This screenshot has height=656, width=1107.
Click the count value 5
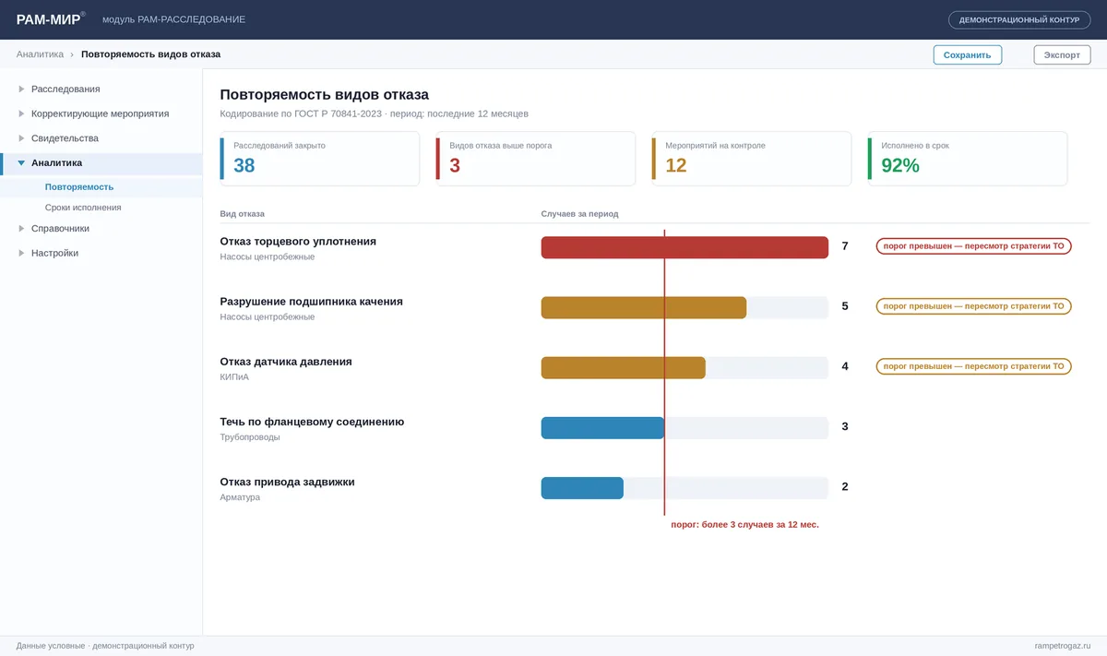click(845, 306)
